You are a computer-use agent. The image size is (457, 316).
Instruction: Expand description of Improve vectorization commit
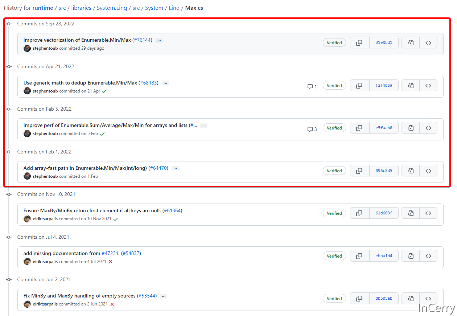tap(159, 40)
